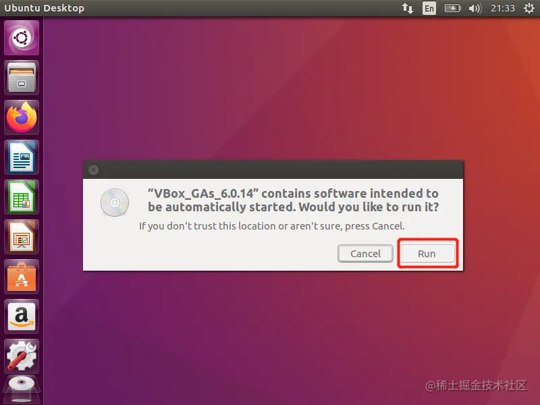Open Ubuntu Software center icon

pyautogui.click(x=22, y=277)
